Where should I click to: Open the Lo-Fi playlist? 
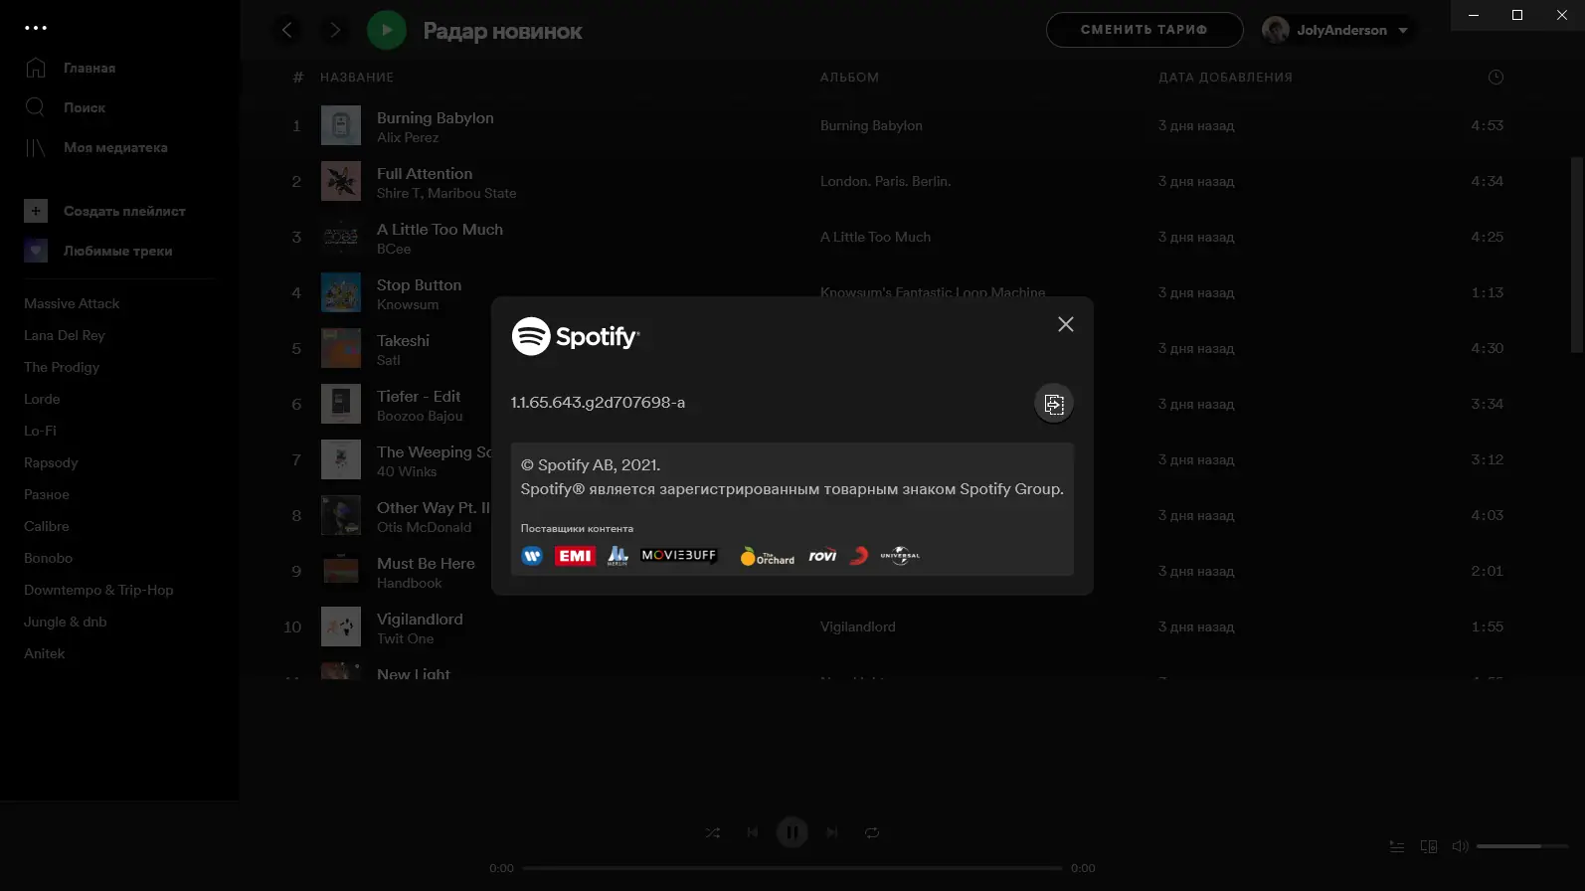40,431
